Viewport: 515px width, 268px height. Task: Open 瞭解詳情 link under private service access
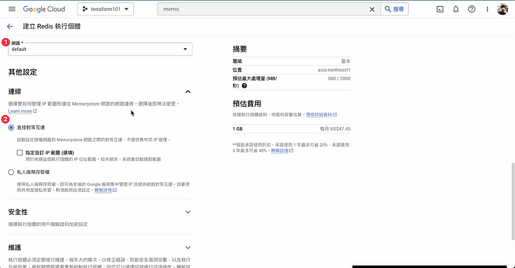coord(106,190)
